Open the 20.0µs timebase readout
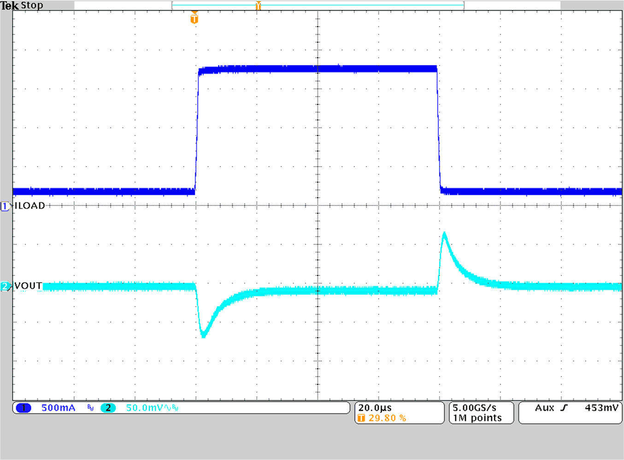The image size is (624, 460). click(x=375, y=407)
